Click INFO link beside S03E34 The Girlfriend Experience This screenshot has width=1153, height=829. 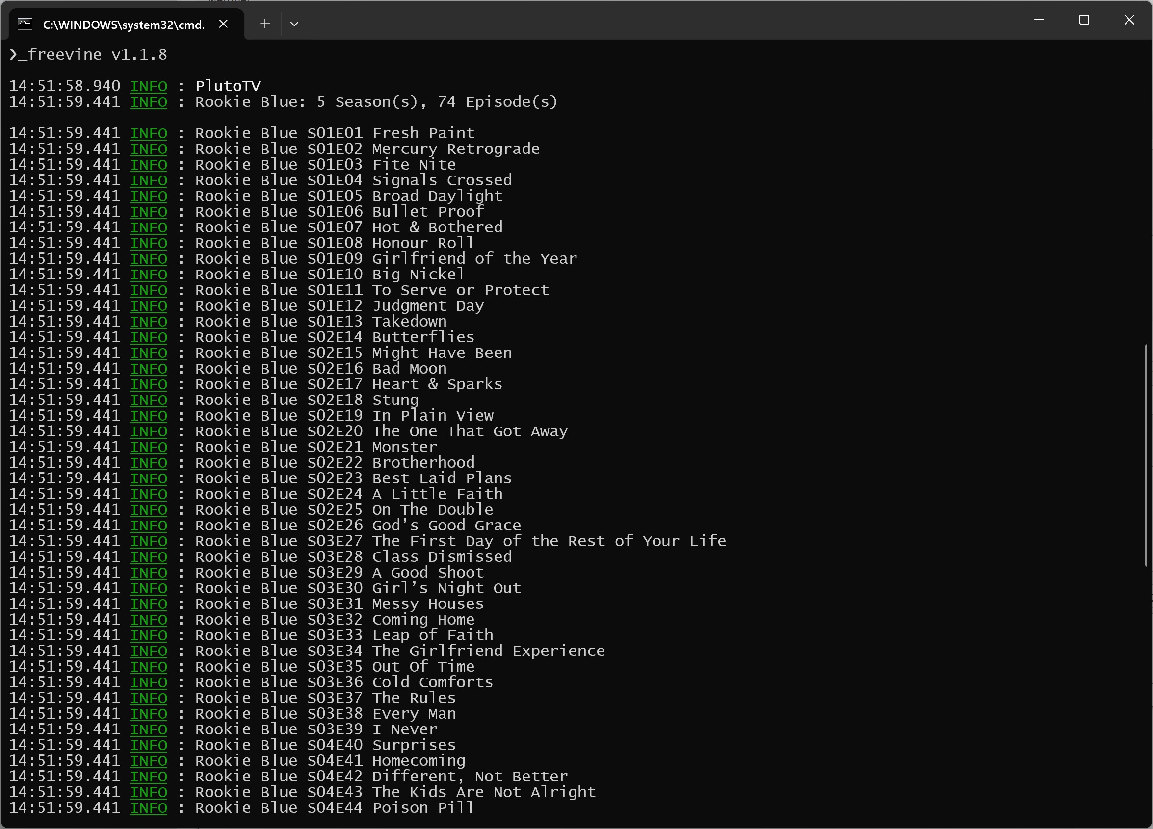coord(149,651)
